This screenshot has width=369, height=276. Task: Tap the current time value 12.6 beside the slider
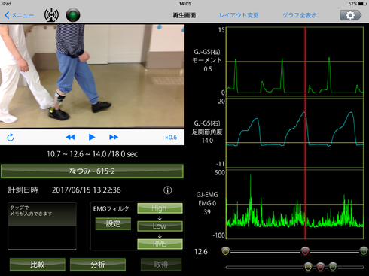click(x=201, y=252)
